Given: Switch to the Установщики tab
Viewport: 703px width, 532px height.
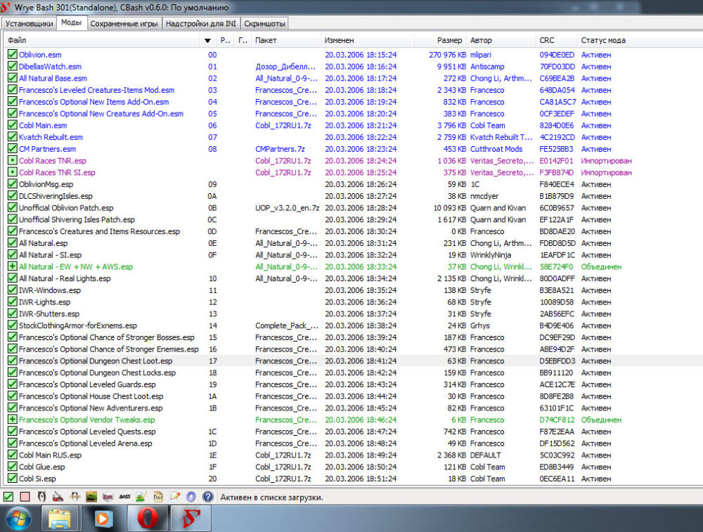Looking at the screenshot, I should click(29, 24).
